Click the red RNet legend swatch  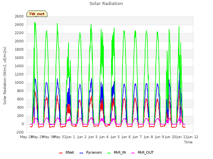(61, 153)
